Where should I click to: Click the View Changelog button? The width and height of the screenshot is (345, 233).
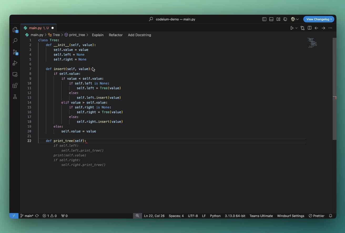point(317,19)
